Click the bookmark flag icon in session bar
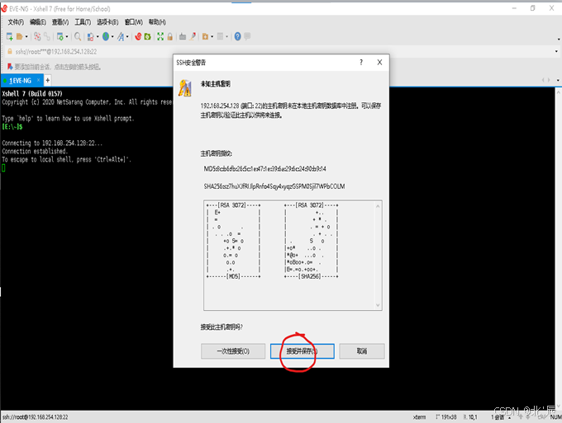 coord(10,67)
